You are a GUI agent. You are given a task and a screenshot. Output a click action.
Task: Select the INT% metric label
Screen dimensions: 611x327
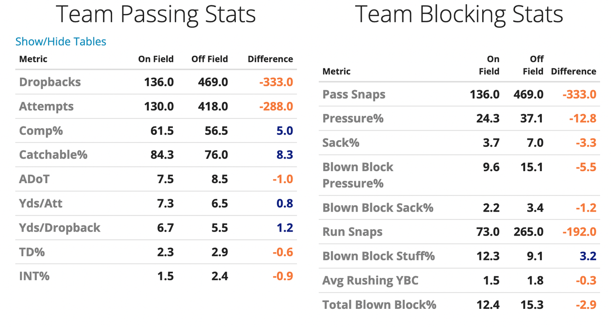coord(34,276)
